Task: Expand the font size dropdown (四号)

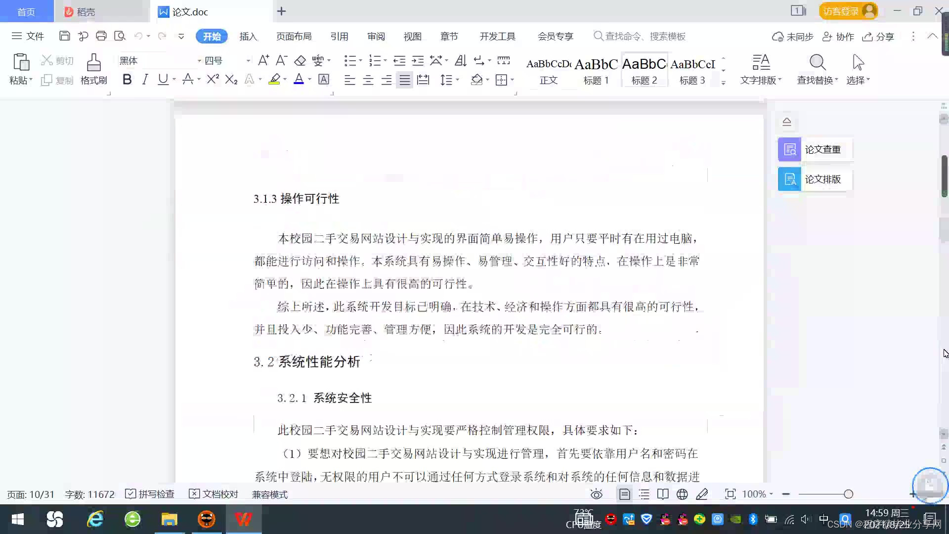Action: click(x=248, y=61)
